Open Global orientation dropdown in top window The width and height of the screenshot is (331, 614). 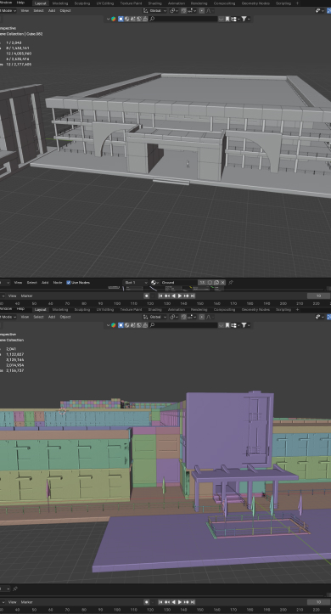pos(155,10)
